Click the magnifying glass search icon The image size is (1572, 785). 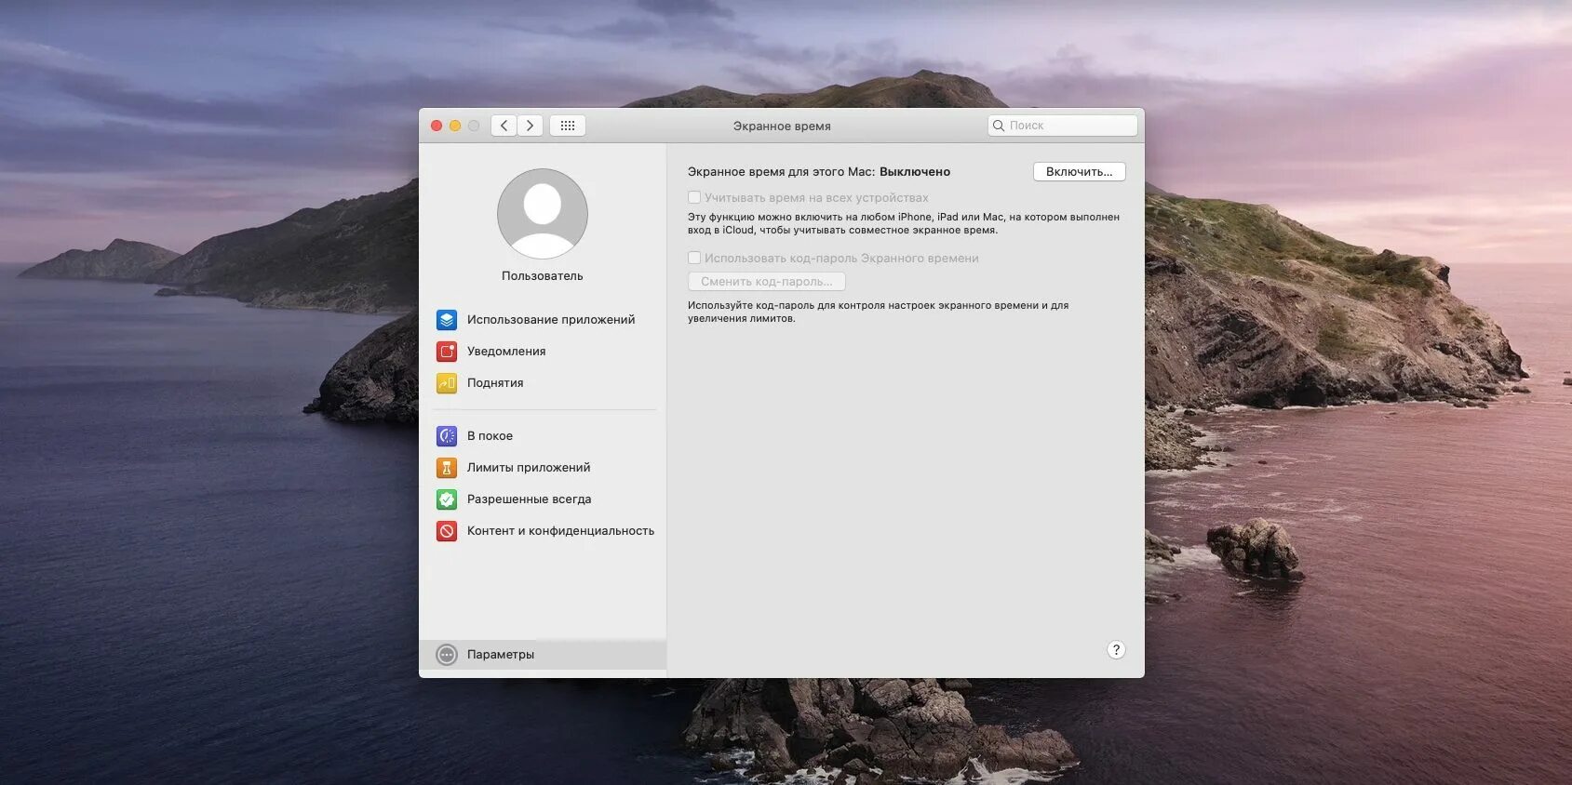tap(999, 126)
